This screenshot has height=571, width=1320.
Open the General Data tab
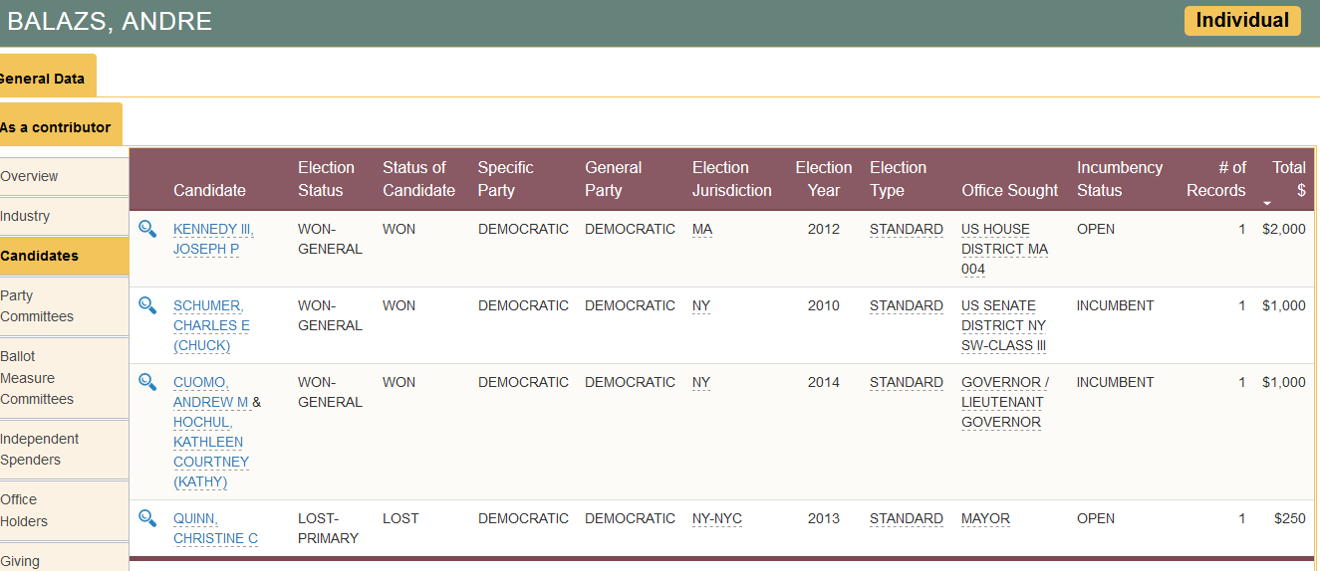(x=48, y=76)
